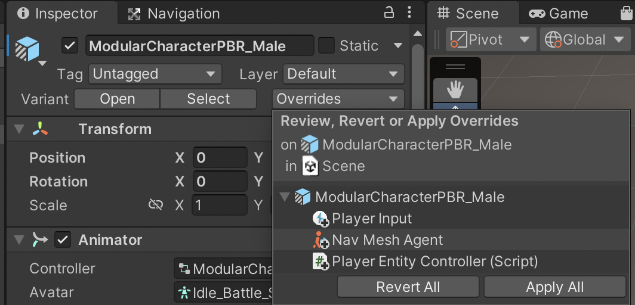Click the Asset Store bag tab icon
635x305 pixels.
(627, 13)
